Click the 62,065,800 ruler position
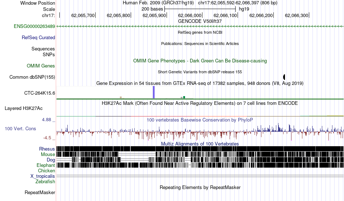The width and height of the screenshot is (344, 201). tap(118, 15)
